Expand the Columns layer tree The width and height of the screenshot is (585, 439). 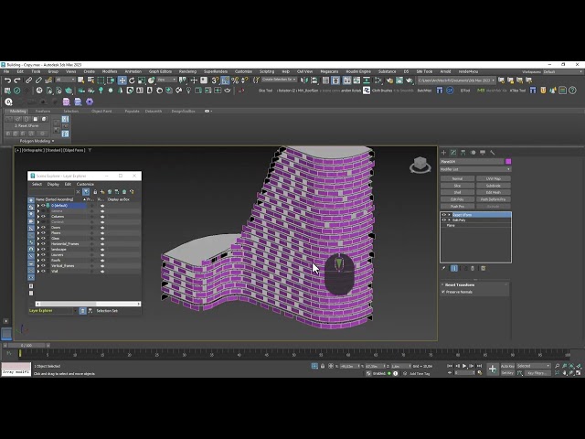(38, 217)
